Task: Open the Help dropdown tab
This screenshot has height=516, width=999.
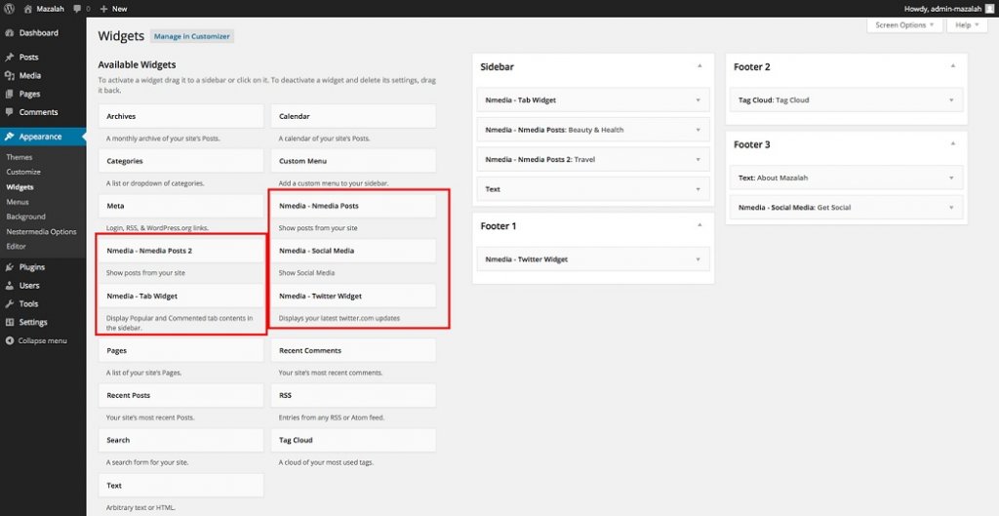Action: tap(967, 25)
